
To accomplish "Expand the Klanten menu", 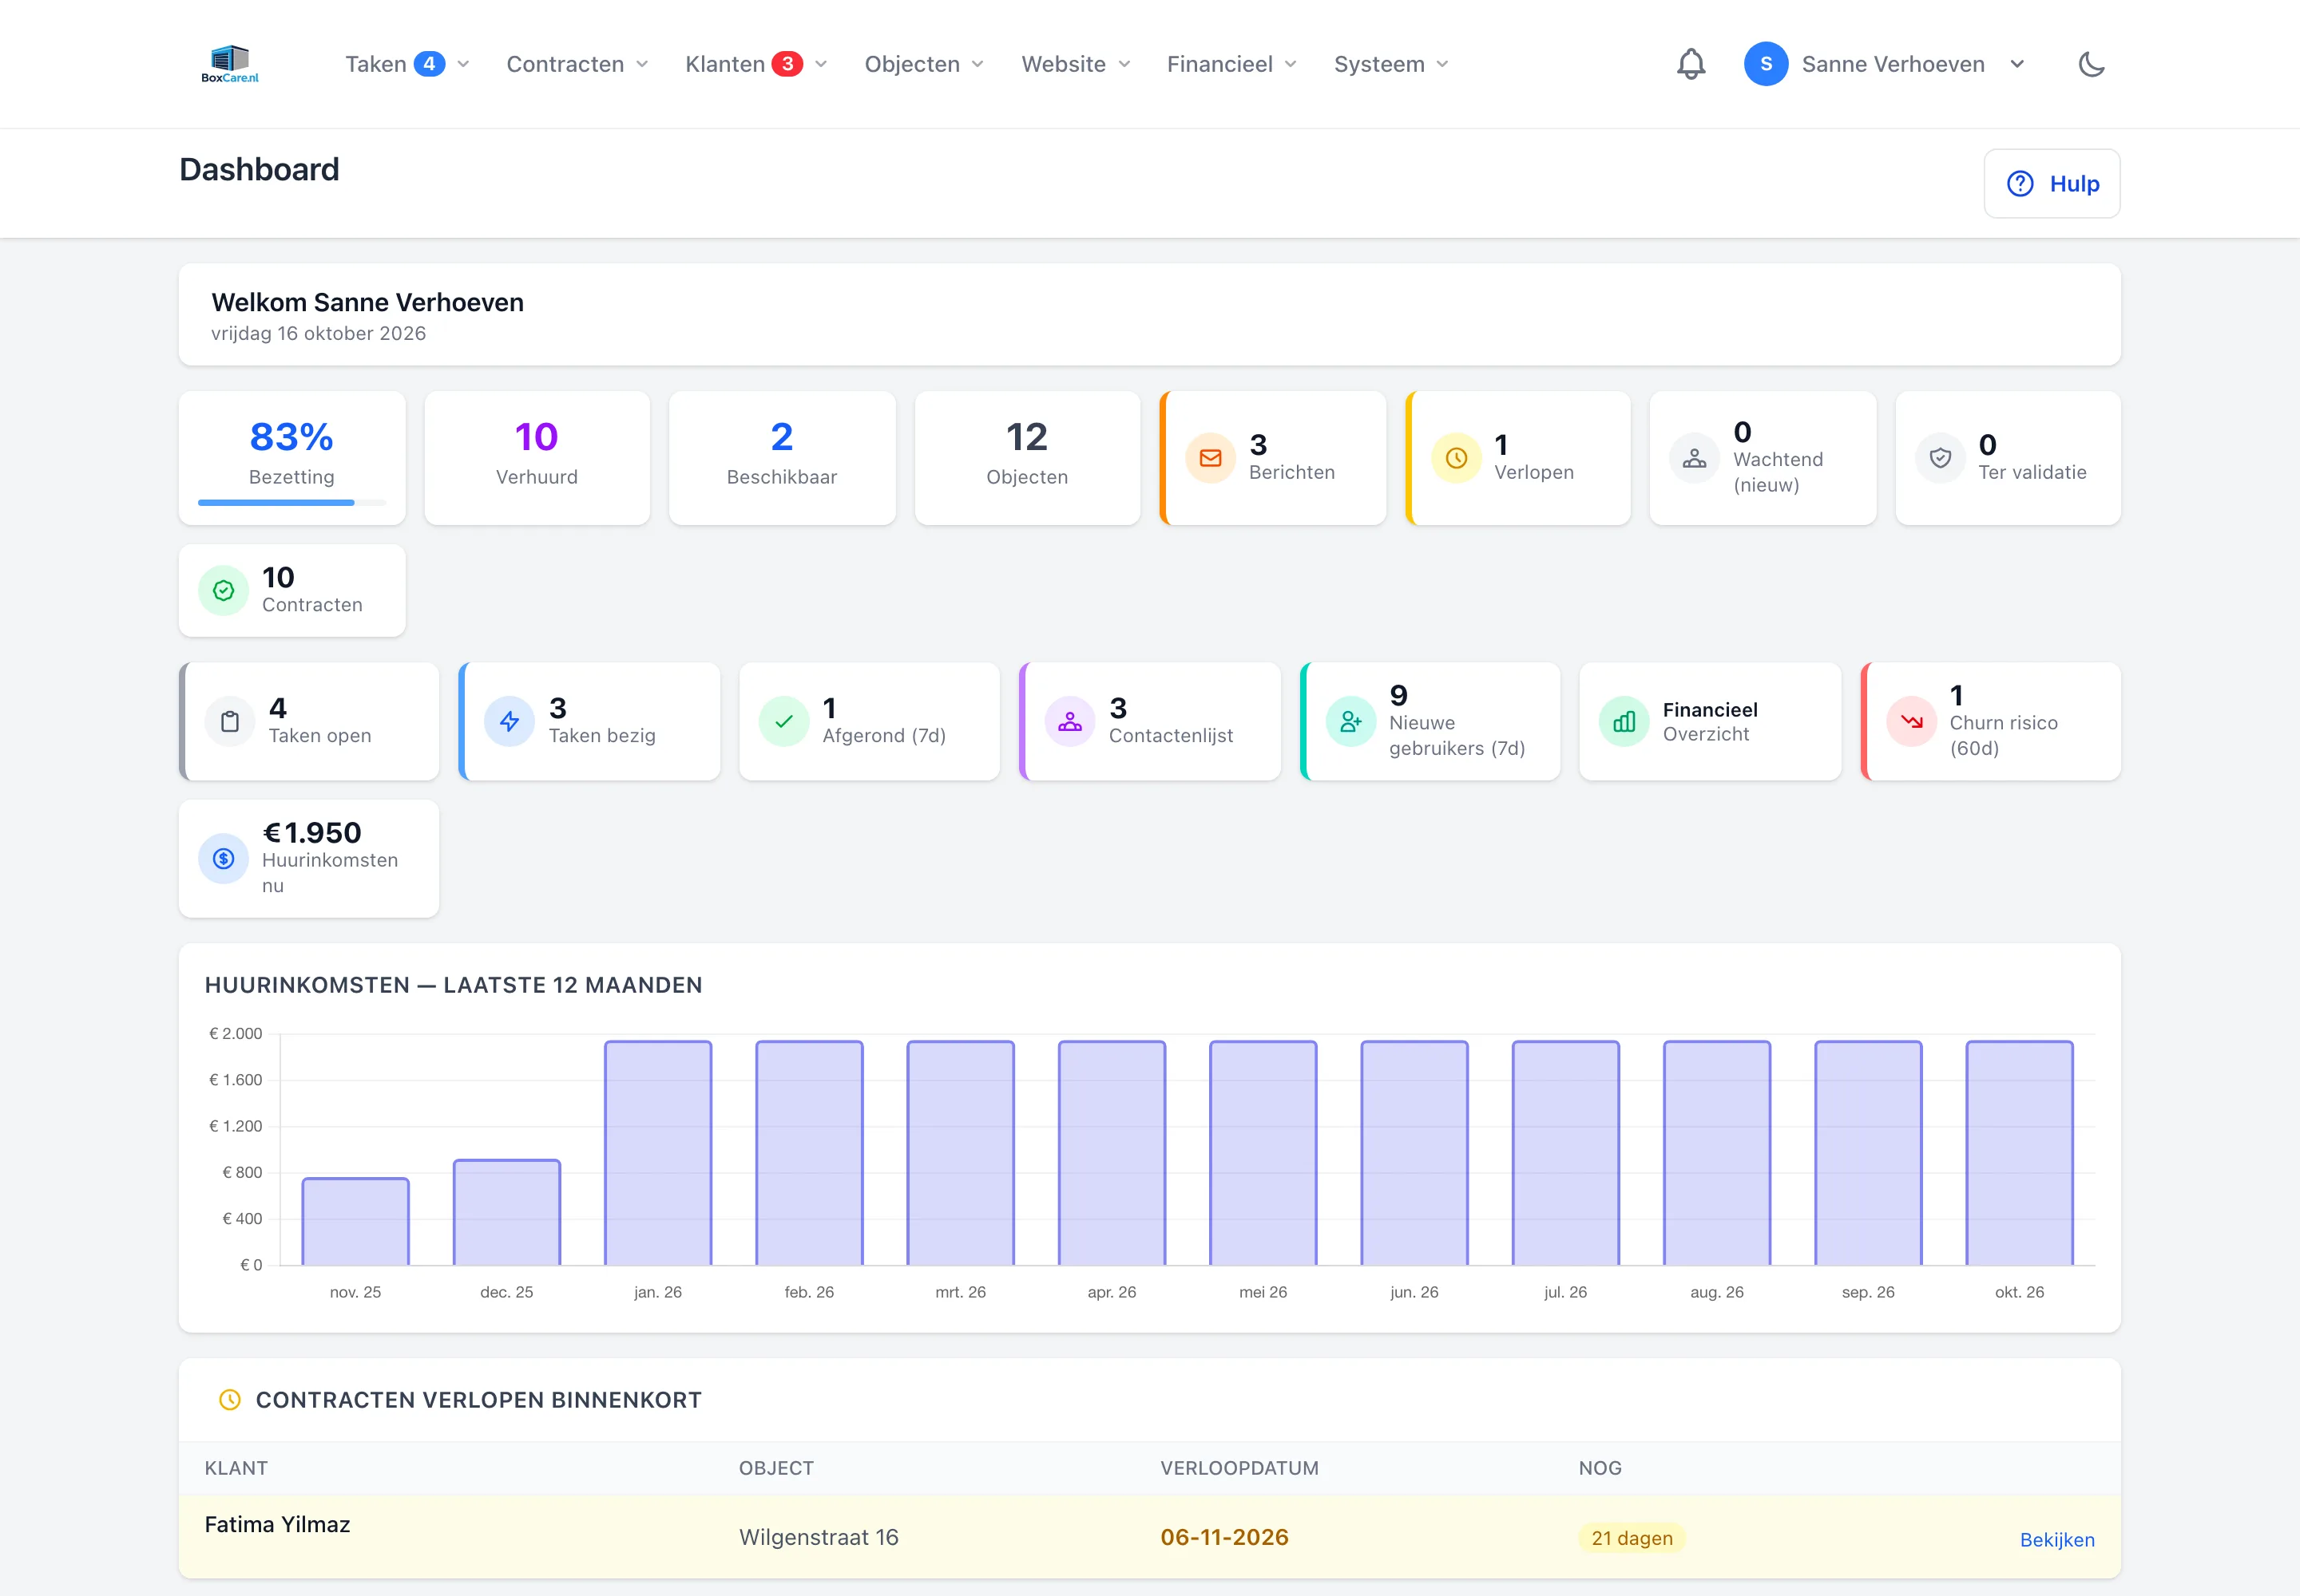I will [756, 64].
